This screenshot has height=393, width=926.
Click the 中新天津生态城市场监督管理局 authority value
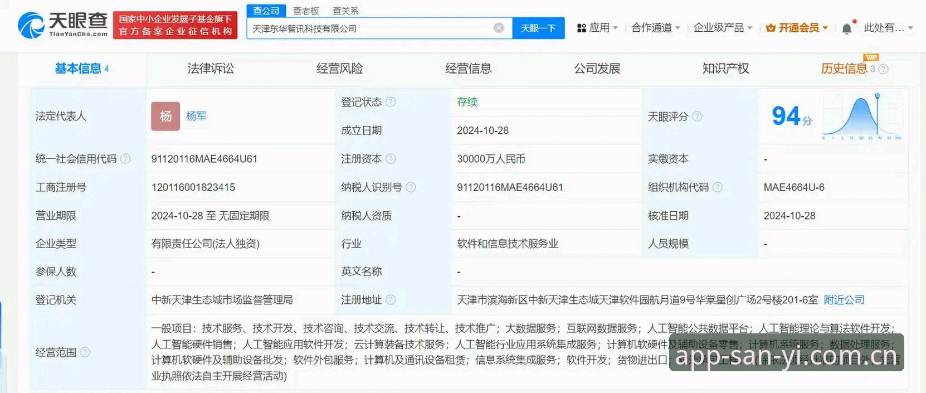pyautogui.click(x=222, y=300)
